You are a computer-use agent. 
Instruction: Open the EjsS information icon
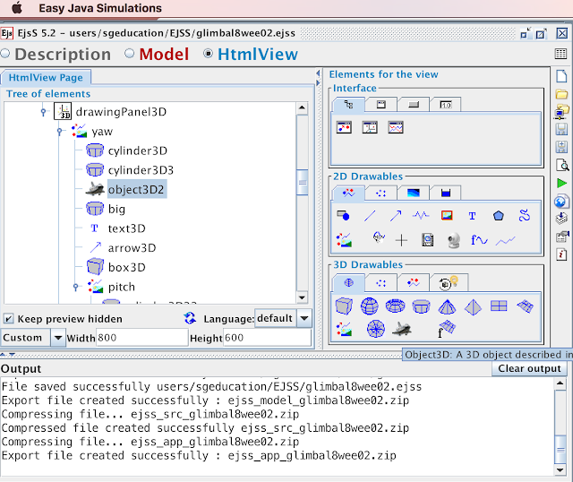(561, 254)
